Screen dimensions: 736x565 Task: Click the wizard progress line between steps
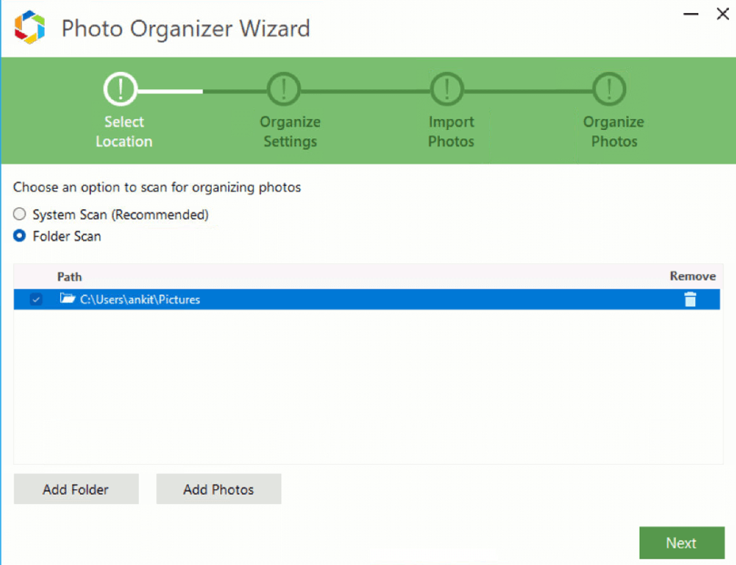pyautogui.click(x=201, y=89)
